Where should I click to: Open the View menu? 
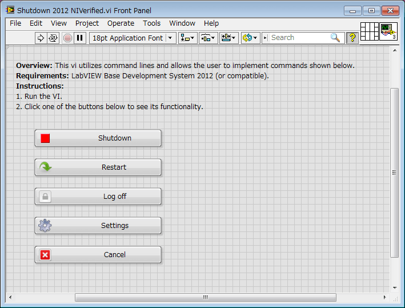(x=59, y=23)
